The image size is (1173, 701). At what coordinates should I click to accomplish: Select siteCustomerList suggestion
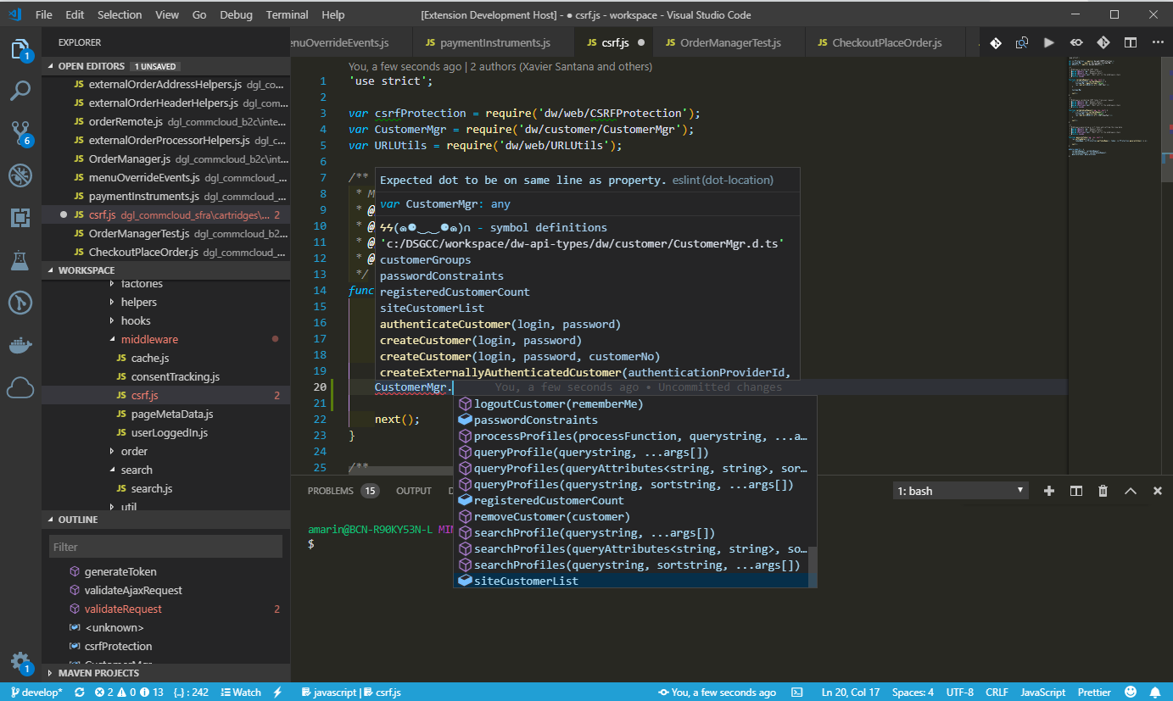630,581
